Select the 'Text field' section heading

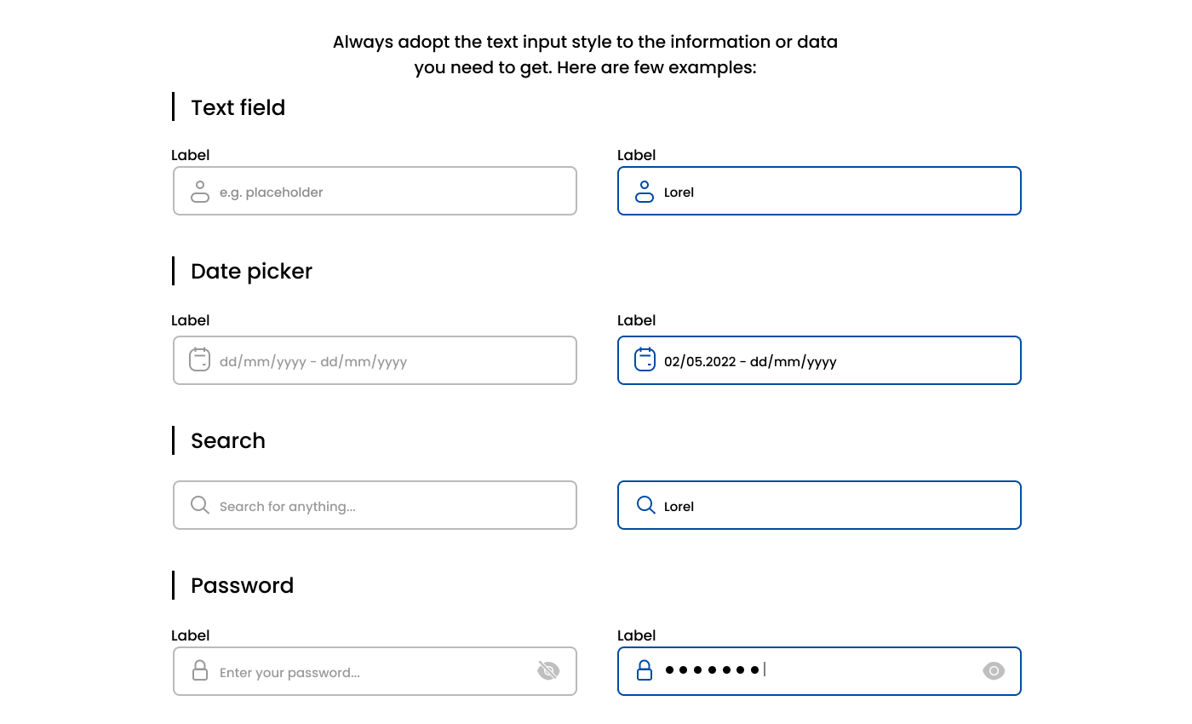click(238, 107)
